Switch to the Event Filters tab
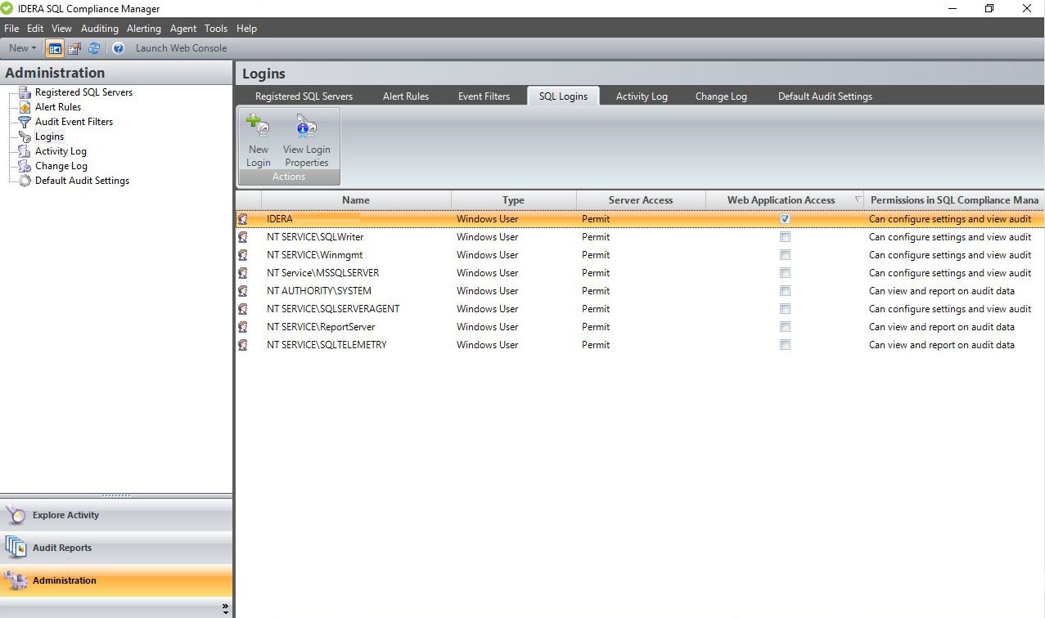 point(484,96)
